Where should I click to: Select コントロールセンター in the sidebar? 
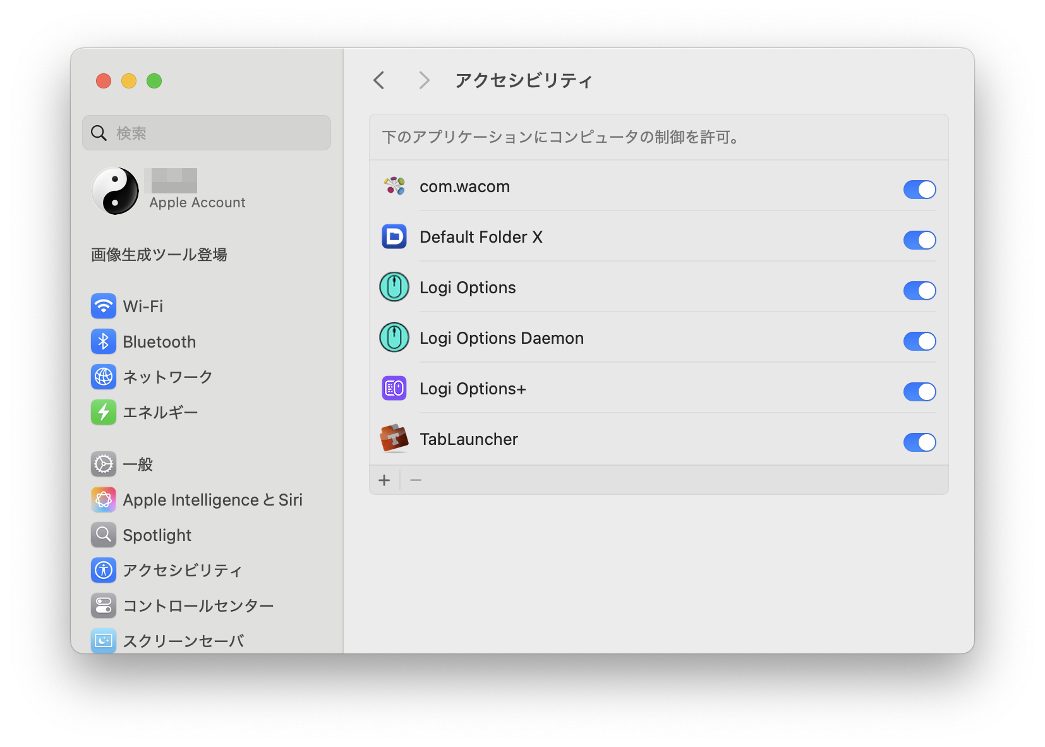(x=198, y=606)
